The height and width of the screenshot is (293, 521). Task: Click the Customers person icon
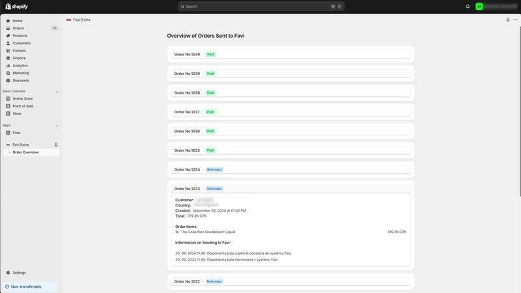(8, 43)
